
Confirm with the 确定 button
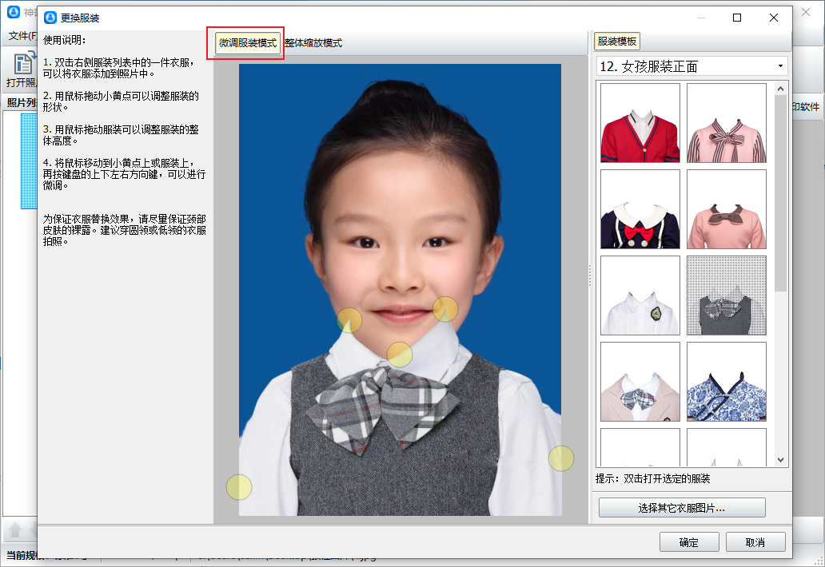click(688, 542)
